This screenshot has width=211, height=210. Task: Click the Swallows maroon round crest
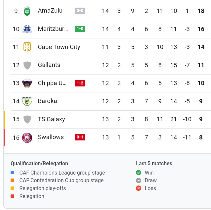27,137
